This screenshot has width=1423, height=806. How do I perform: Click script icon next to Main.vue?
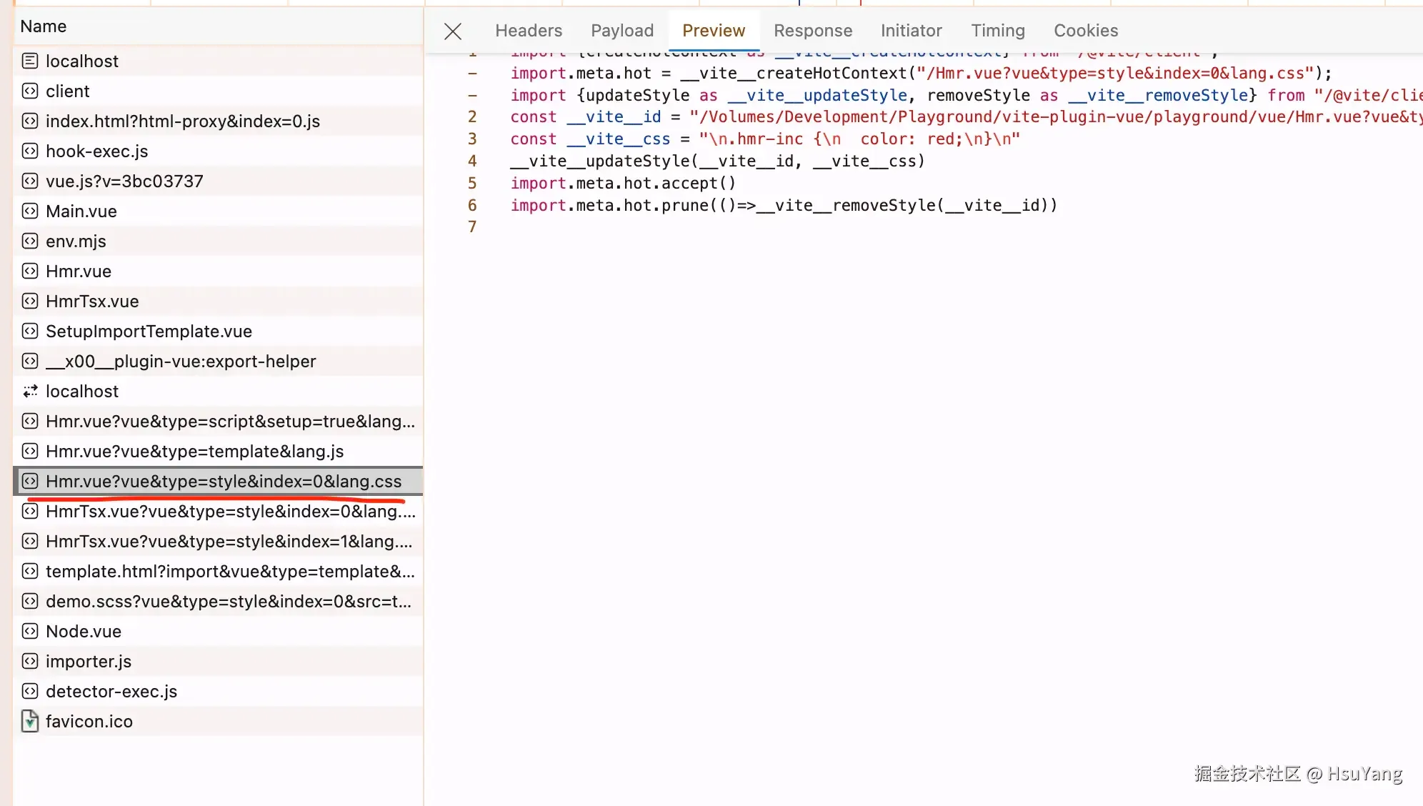coord(30,211)
